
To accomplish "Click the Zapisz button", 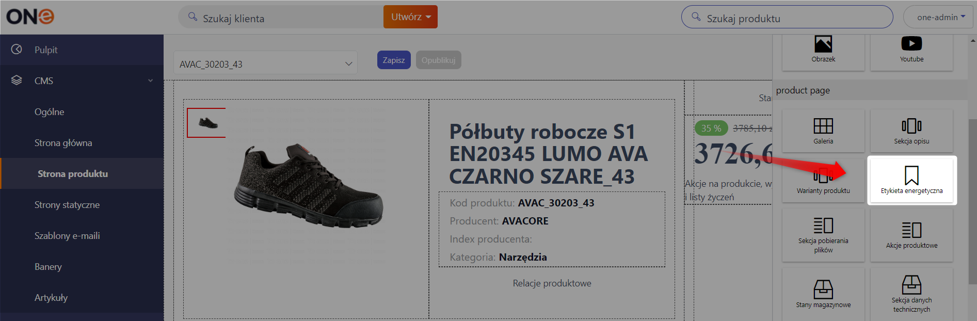I will click(x=394, y=60).
